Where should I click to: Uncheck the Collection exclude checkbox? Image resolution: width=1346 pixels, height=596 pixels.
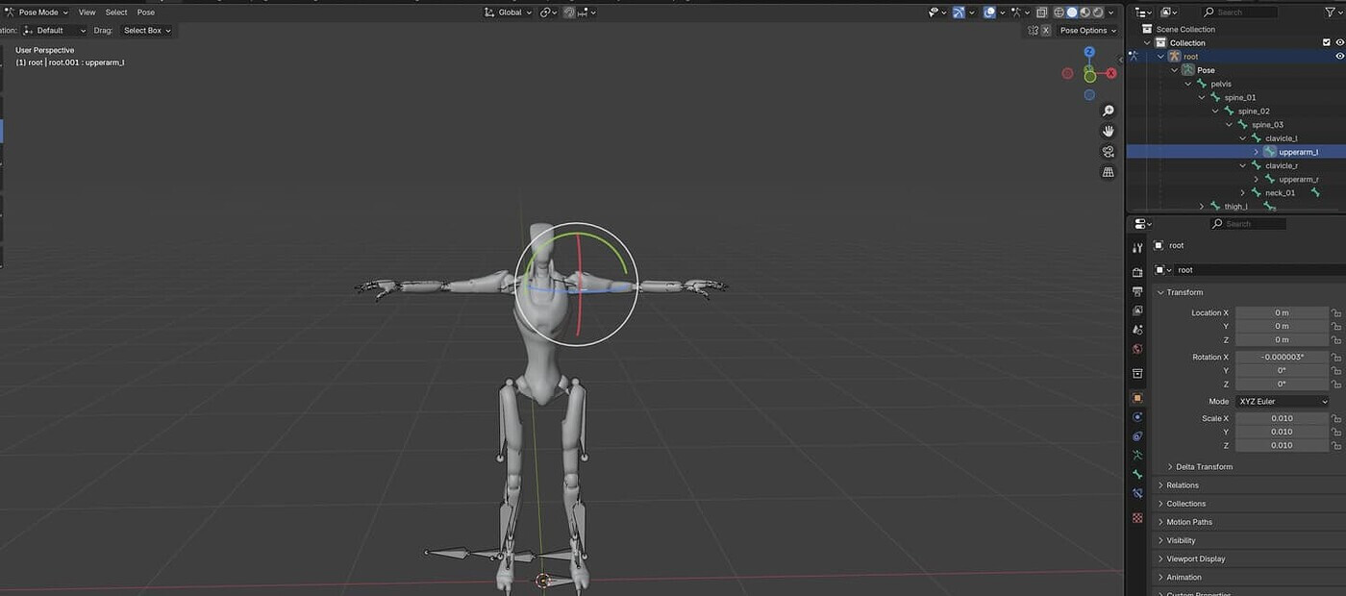pos(1327,43)
